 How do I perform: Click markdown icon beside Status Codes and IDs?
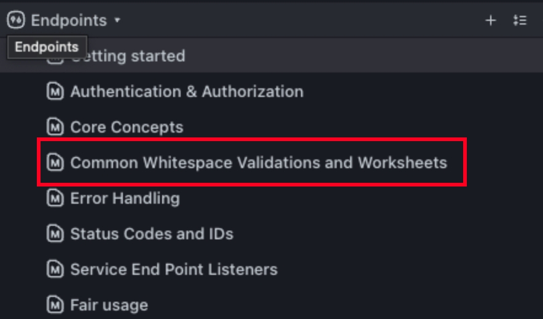(x=55, y=234)
